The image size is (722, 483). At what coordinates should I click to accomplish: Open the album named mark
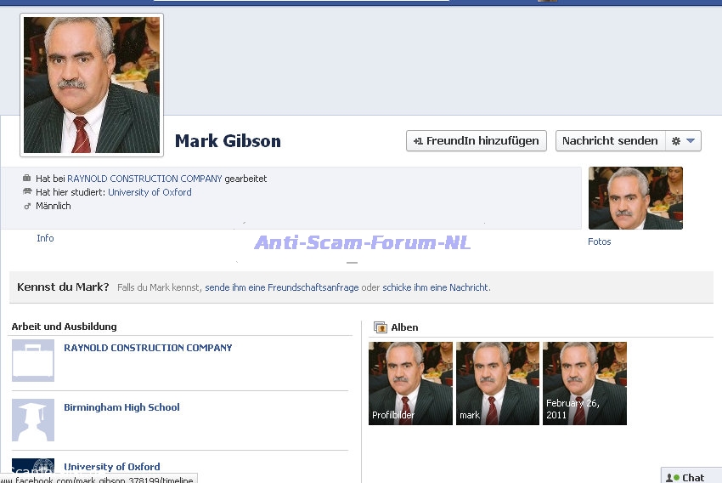click(x=498, y=384)
